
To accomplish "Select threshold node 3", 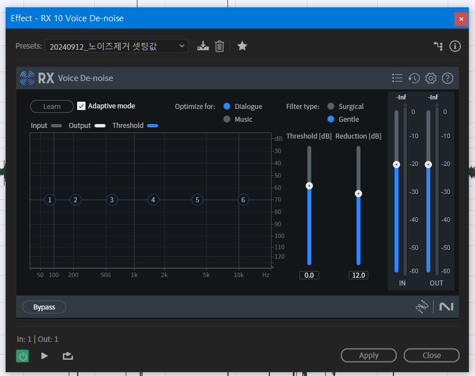I will tap(112, 200).
